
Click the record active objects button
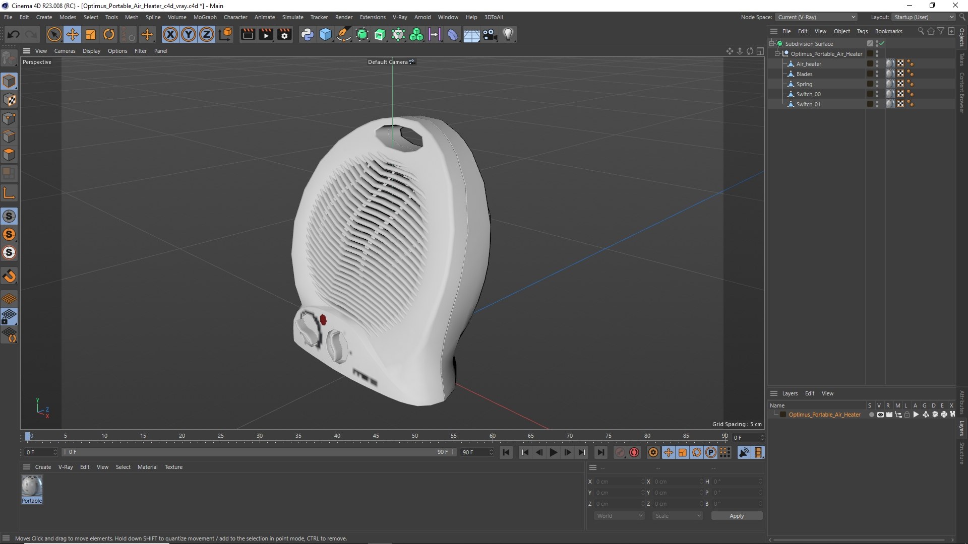pos(620,452)
